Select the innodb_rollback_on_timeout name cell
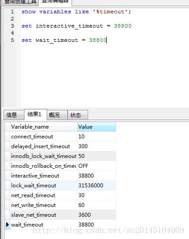 [x=44, y=166]
